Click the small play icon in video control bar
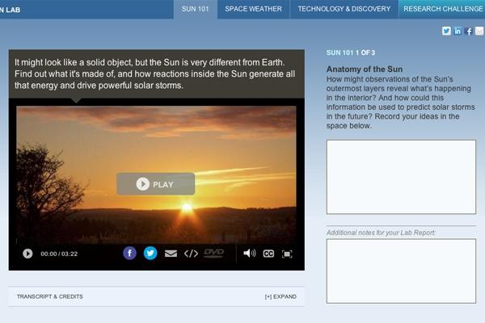 click(x=27, y=254)
